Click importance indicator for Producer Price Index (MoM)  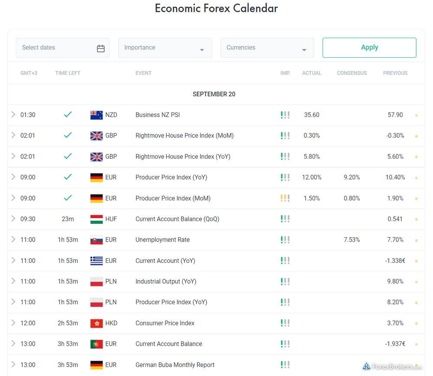tap(285, 198)
